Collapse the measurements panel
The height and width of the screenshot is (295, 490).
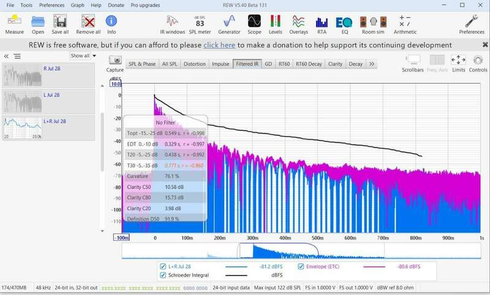coord(6,56)
